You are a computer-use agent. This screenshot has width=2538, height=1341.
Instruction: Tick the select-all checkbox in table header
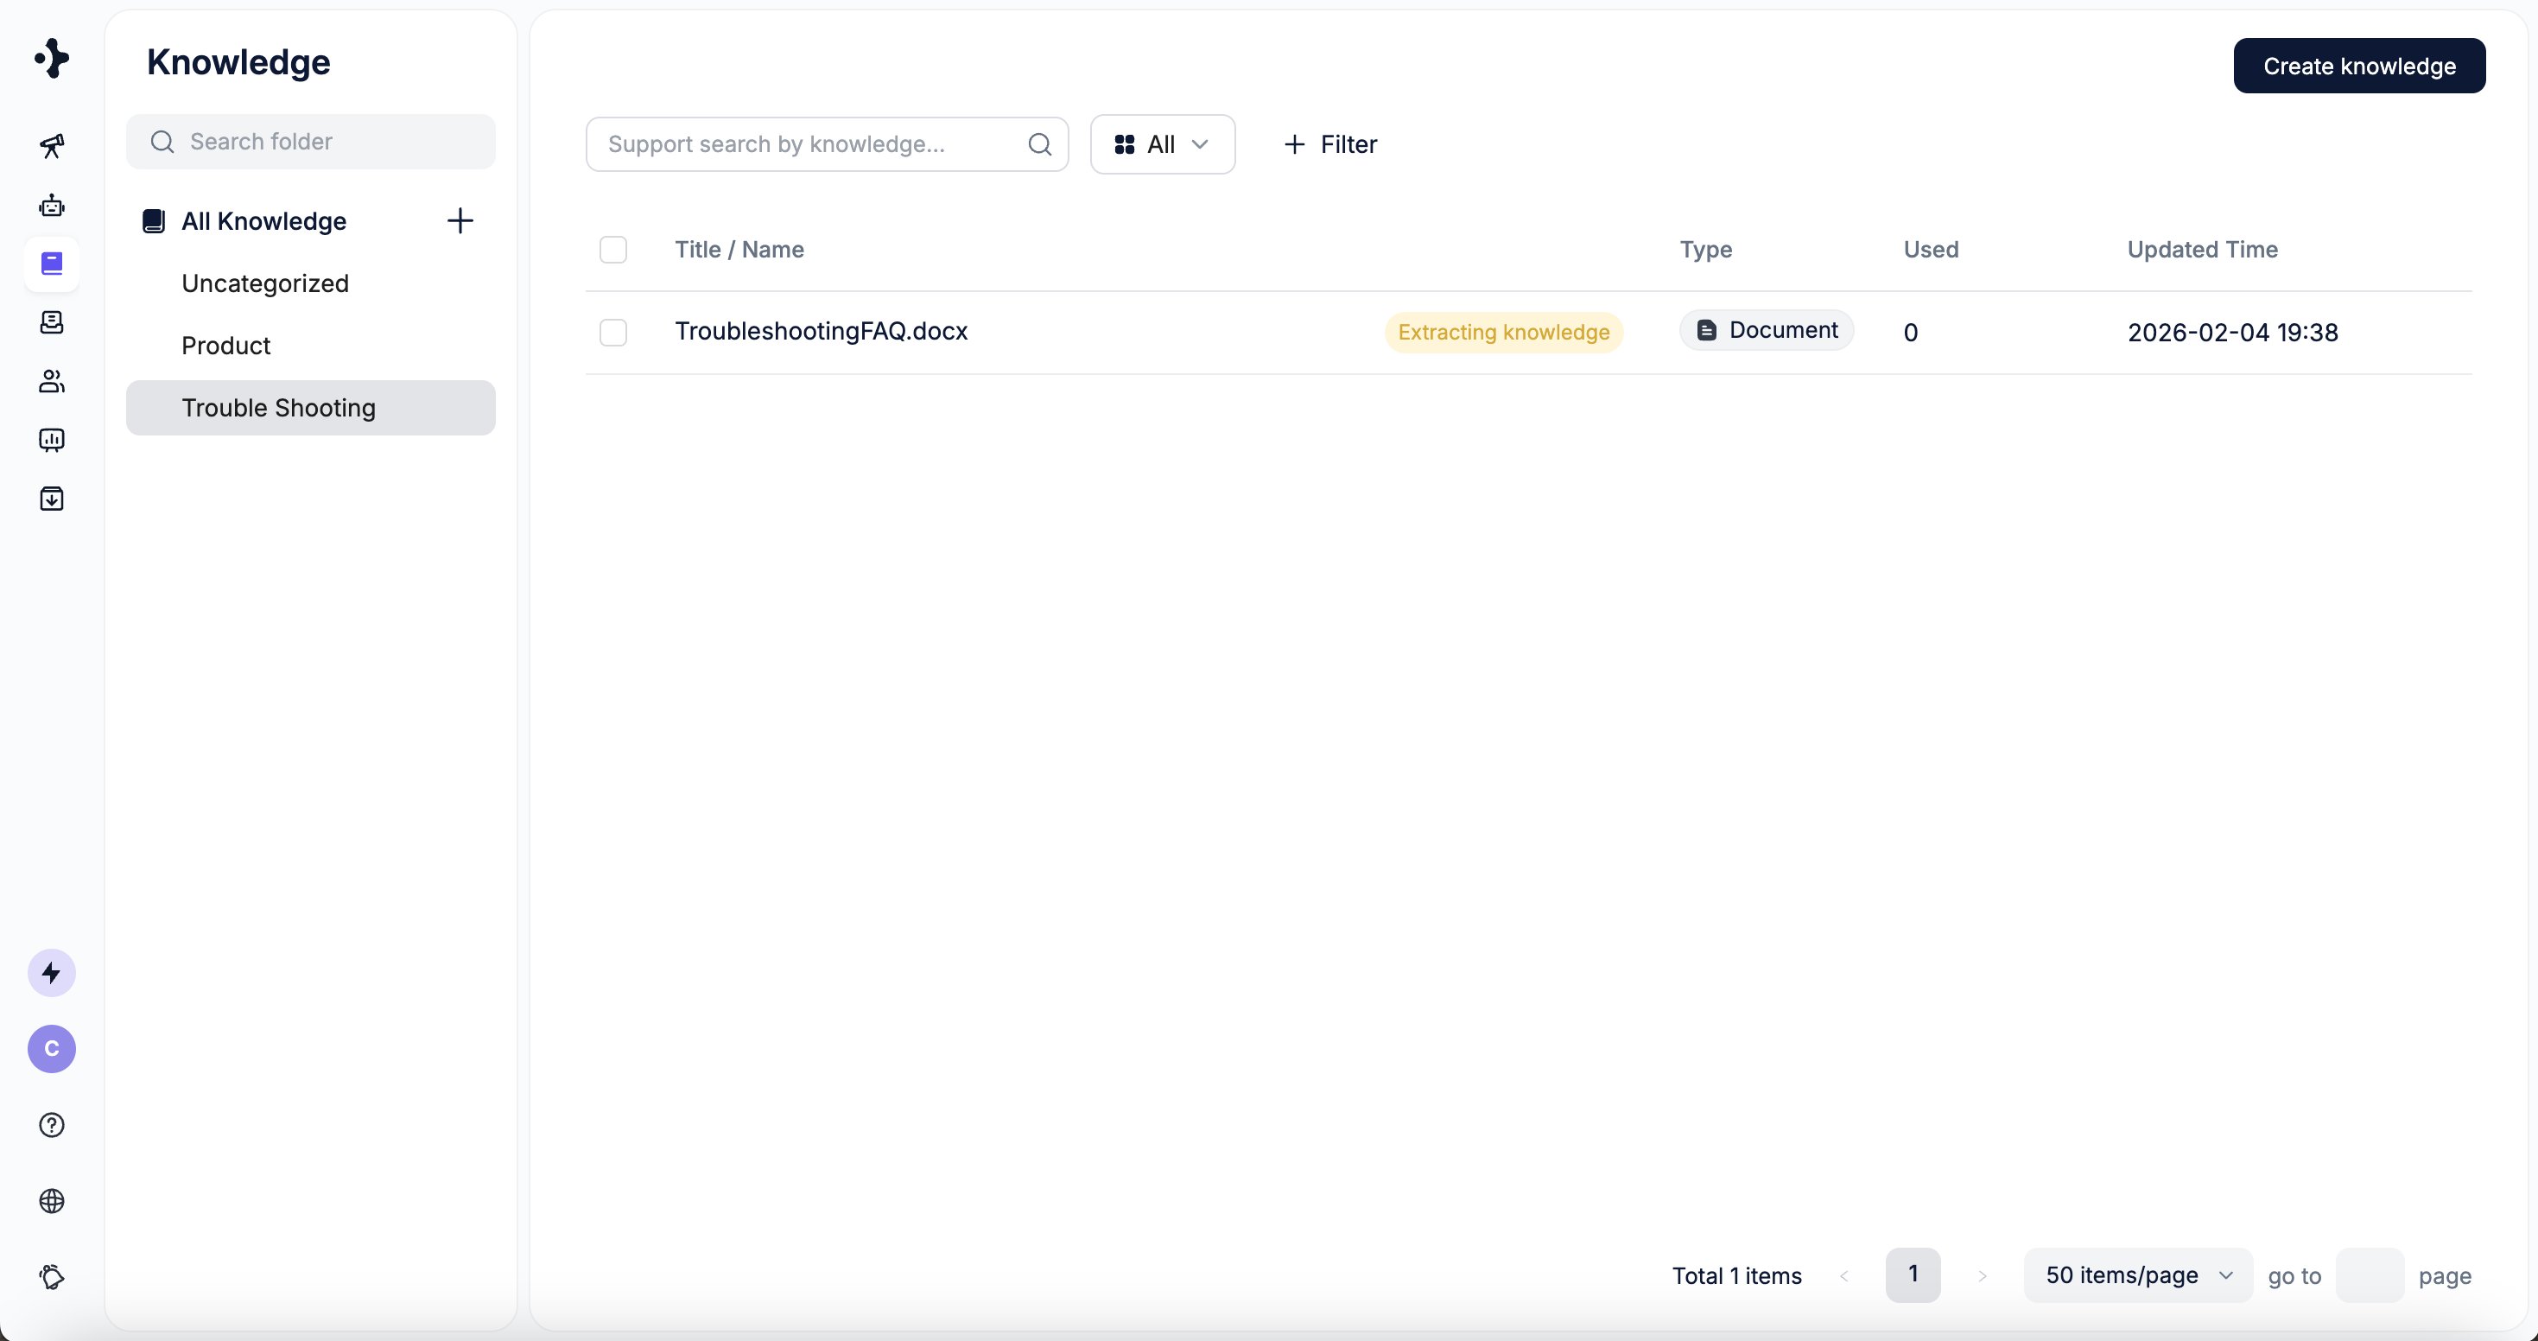click(612, 250)
